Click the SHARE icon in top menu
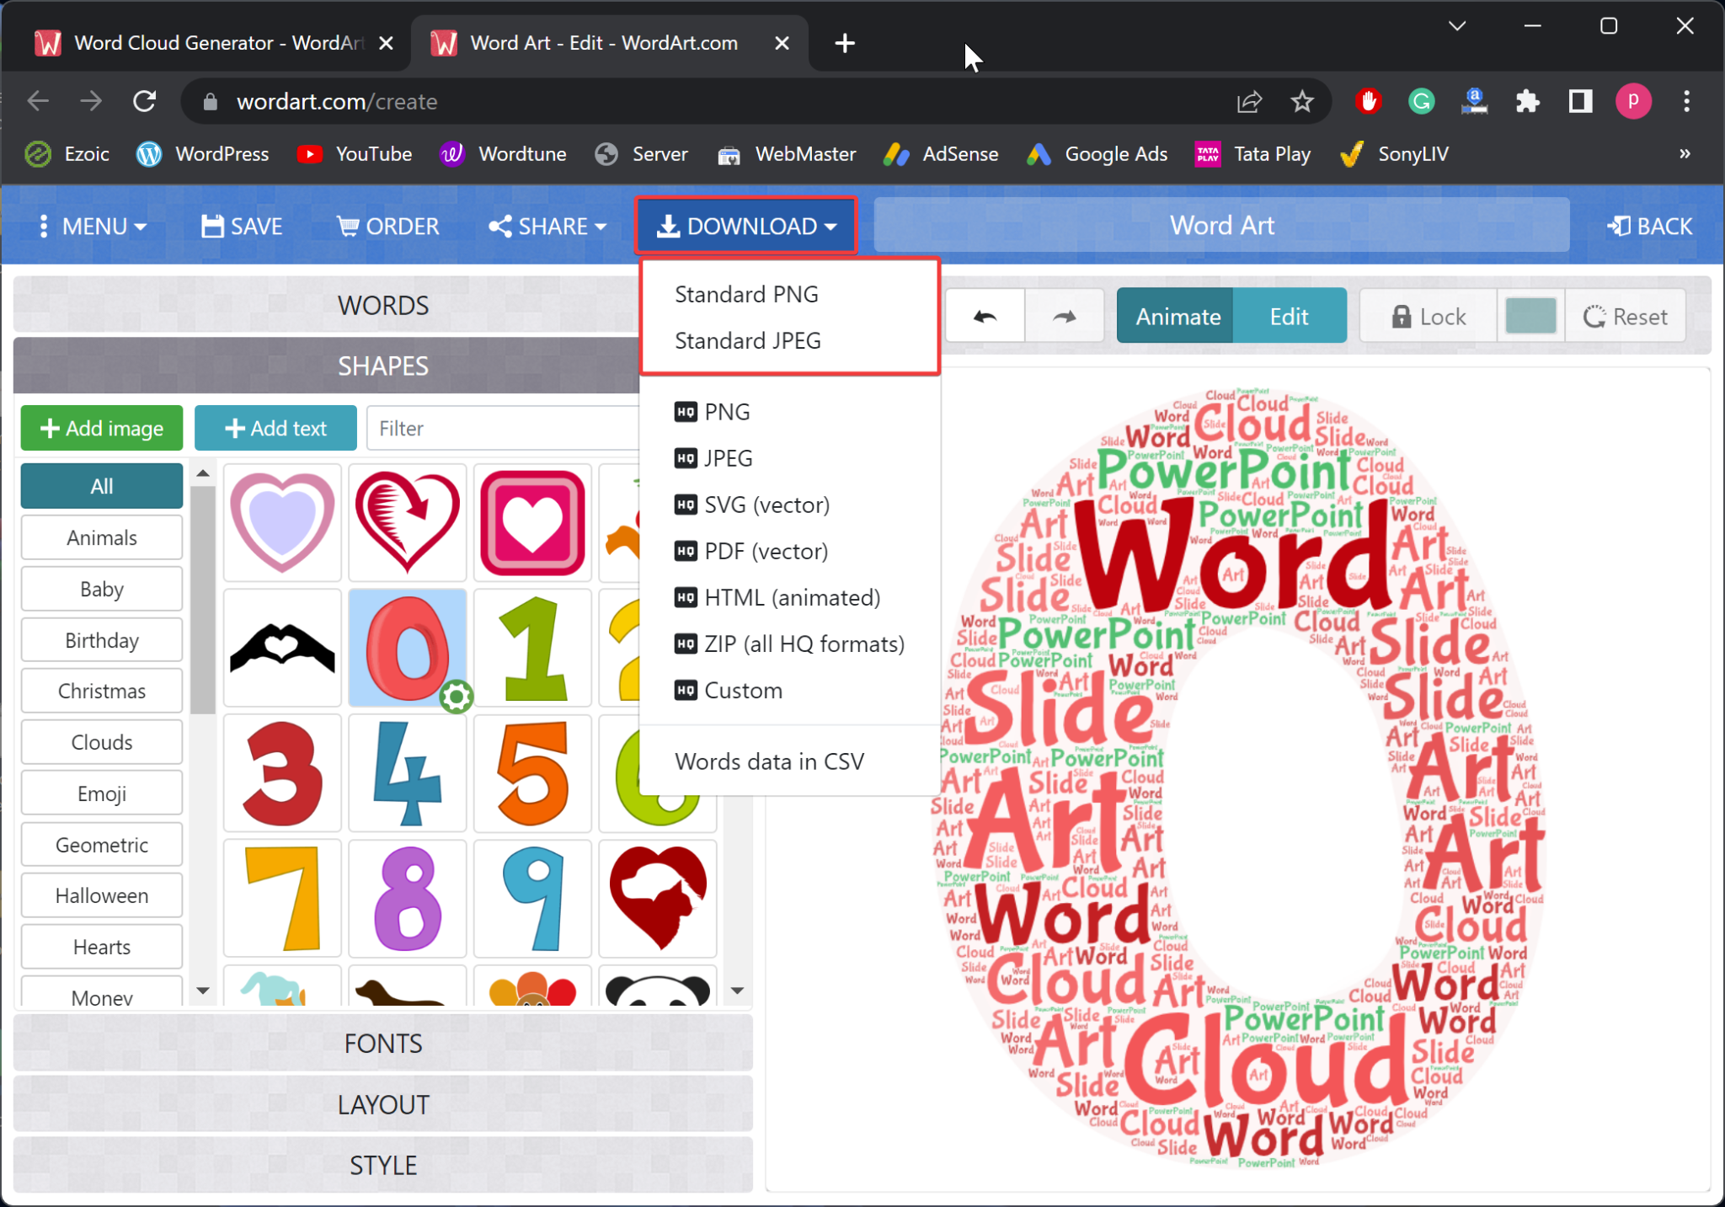 point(544,226)
